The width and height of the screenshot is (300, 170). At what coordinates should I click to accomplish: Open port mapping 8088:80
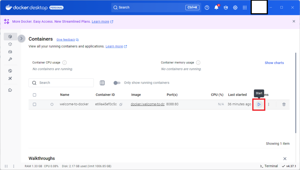[x=172, y=104]
